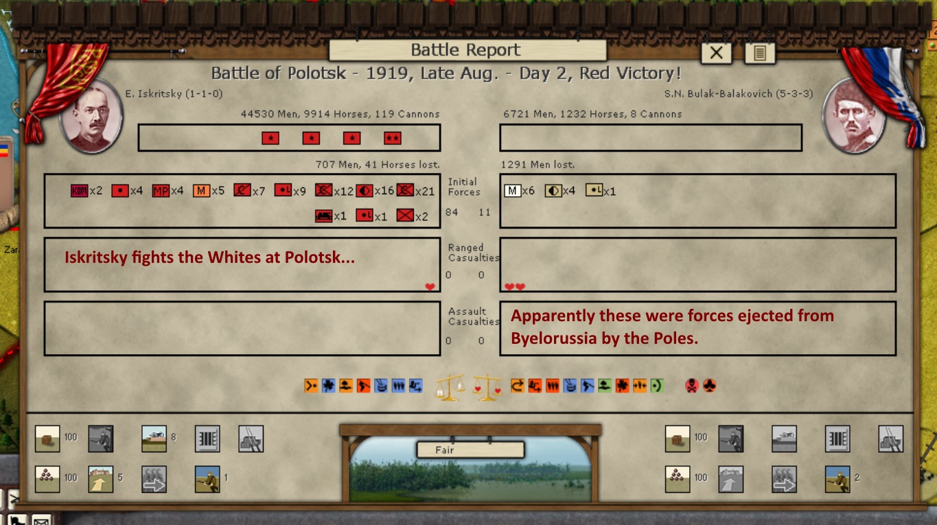Viewport: 937px width, 525px height.
Task: Click the Battle Report title banner
Action: pos(467,50)
